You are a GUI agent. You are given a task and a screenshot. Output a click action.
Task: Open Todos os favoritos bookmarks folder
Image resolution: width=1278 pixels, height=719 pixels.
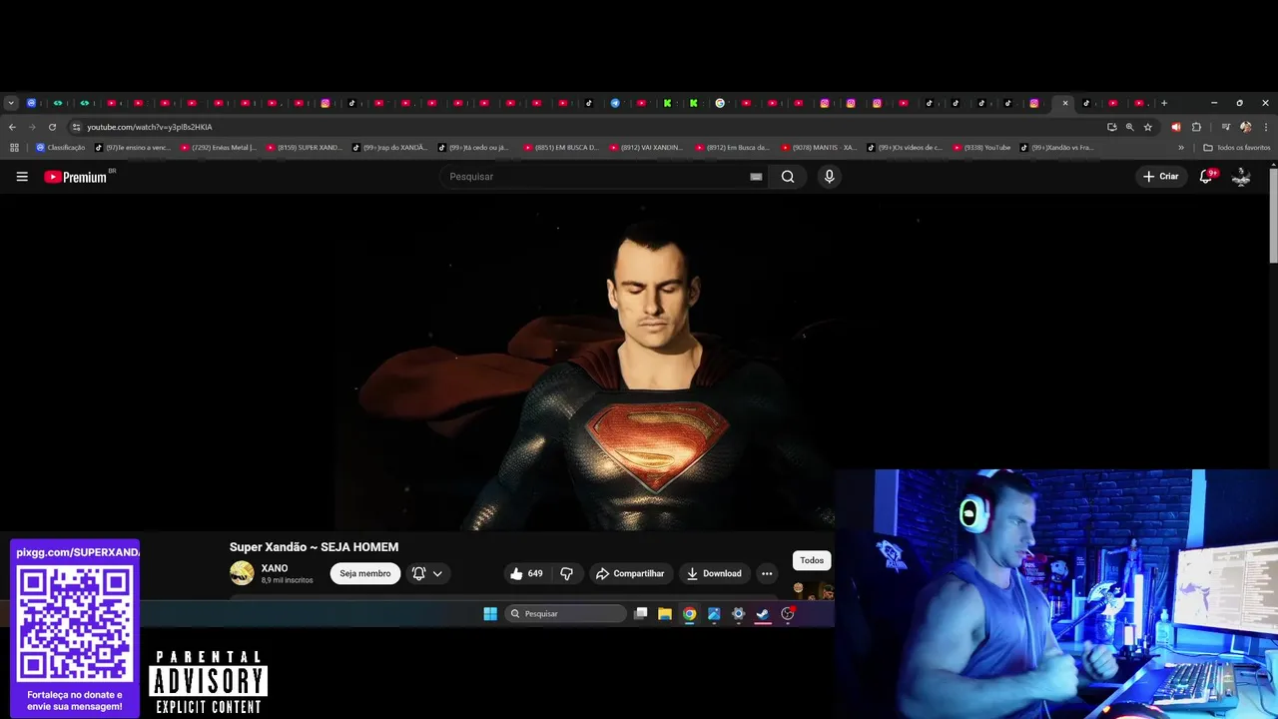1237,148
